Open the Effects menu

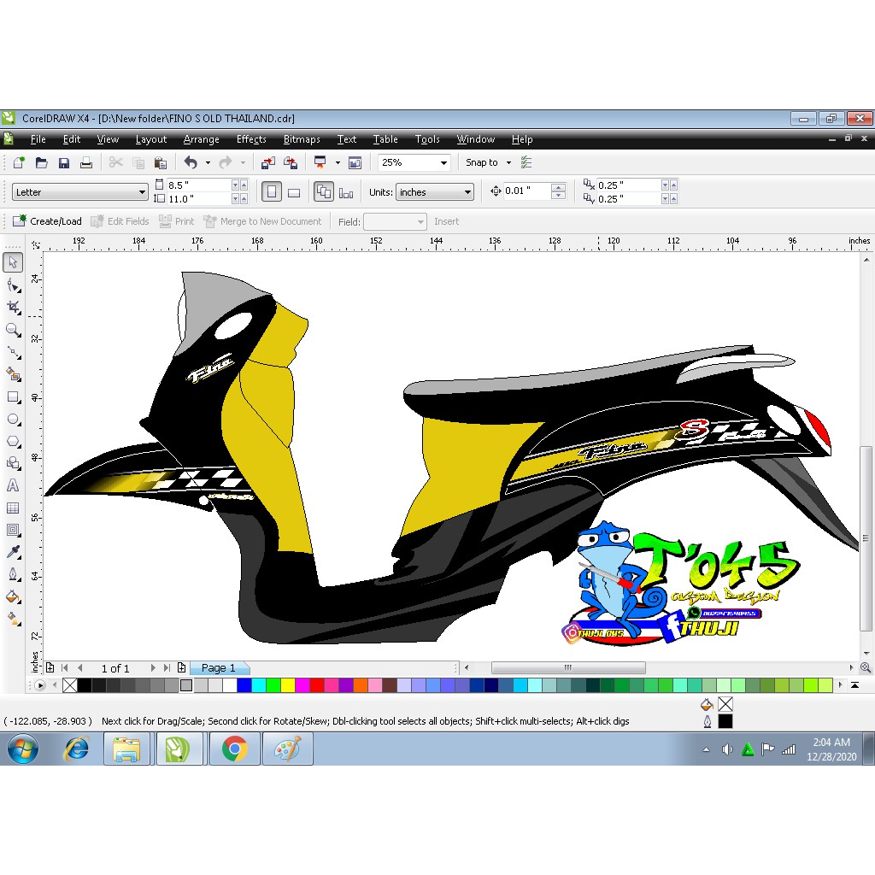(x=251, y=139)
